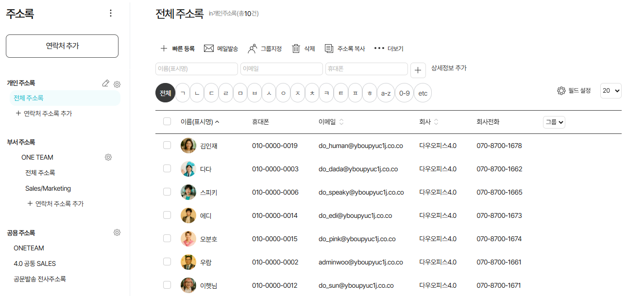Open the gear settings for 공용 주소록
Screen dimensions: 627x296
point(117,232)
